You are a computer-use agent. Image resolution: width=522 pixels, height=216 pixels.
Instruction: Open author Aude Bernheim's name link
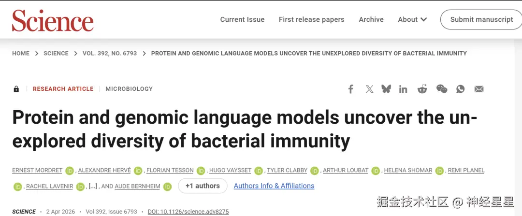click(x=137, y=187)
